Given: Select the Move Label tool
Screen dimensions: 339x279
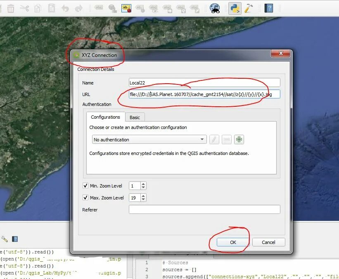Looking at the screenshot, I should coord(167,7).
